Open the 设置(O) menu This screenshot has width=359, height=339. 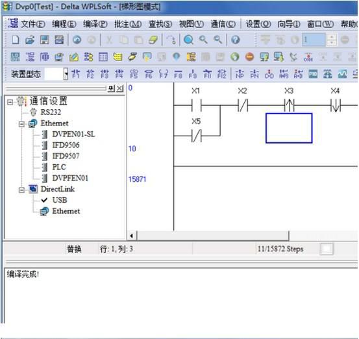tap(258, 24)
